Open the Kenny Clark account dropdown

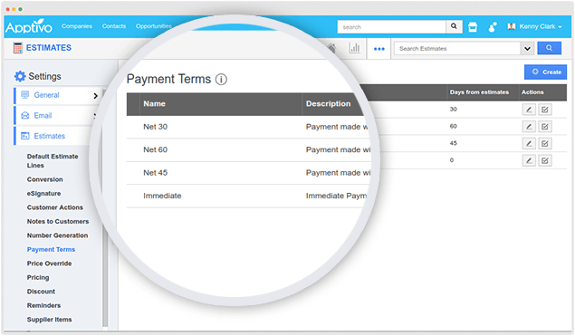[534, 26]
